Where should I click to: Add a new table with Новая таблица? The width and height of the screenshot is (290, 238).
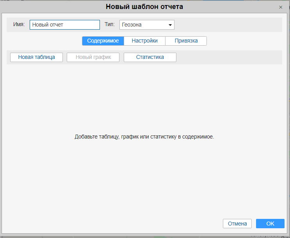tap(36, 57)
